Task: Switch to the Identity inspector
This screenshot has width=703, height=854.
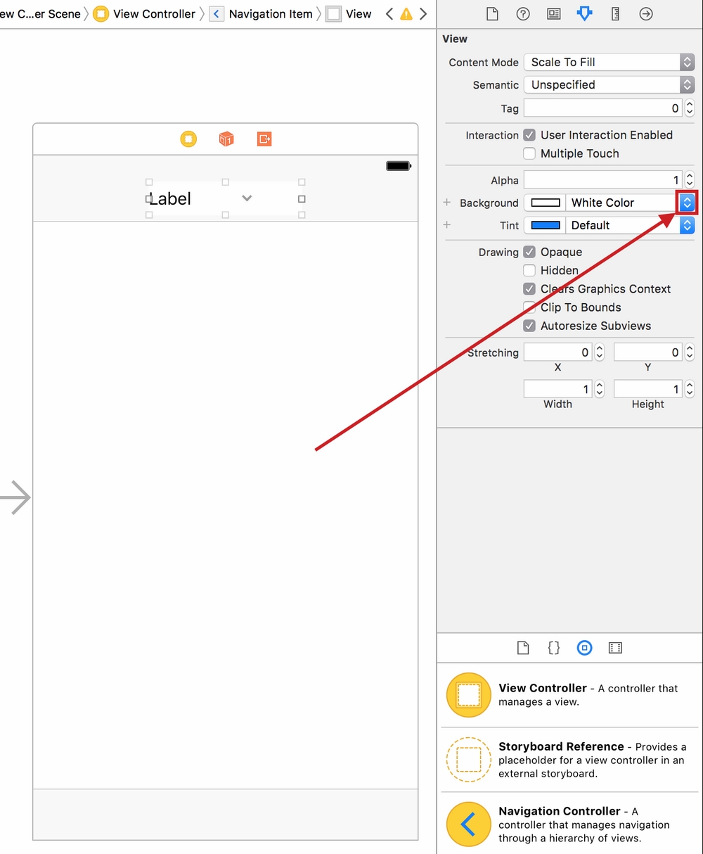Action: tap(554, 14)
